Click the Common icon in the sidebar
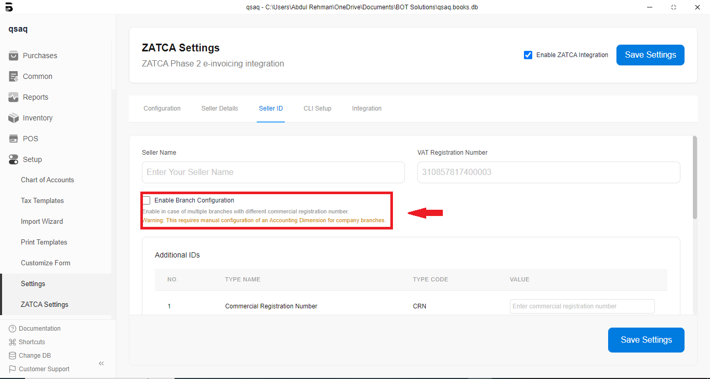Image resolution: width=710 pixels, height=379 pixels. 14,76
